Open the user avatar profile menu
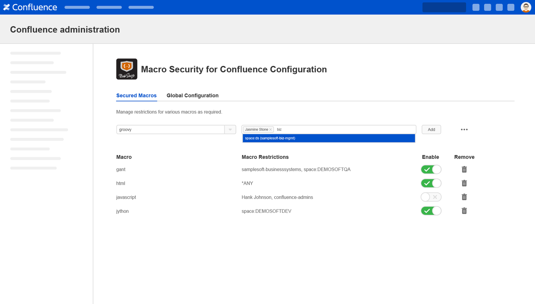535x304 pixels. 526,7
